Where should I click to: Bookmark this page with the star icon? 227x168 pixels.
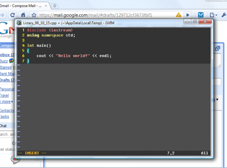(34, 15)
